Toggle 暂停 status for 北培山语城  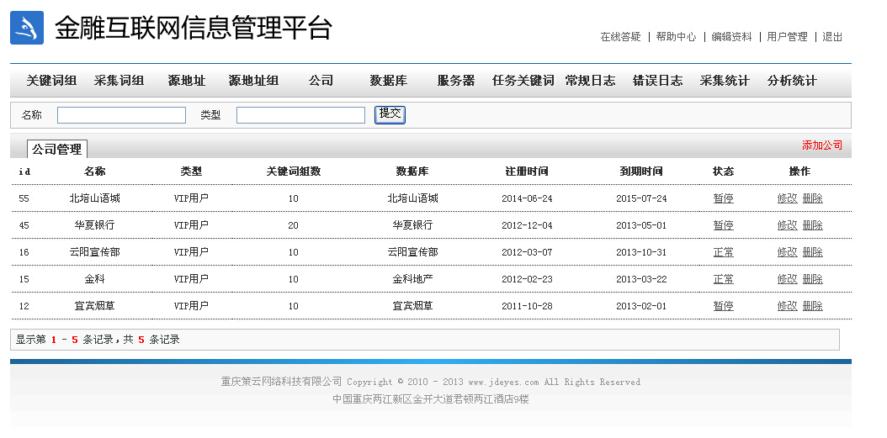pyautogui.click(x=724, y=198)
